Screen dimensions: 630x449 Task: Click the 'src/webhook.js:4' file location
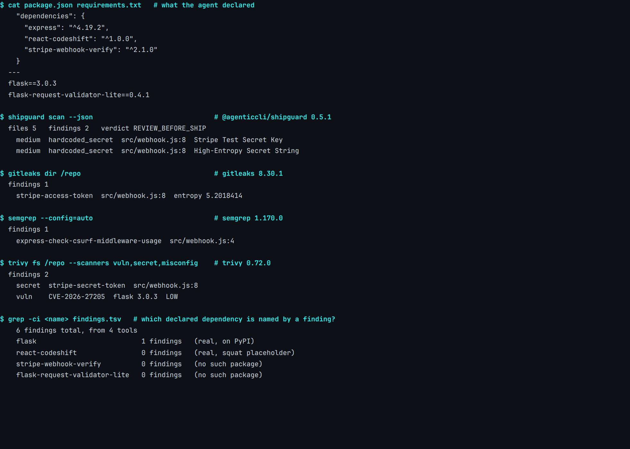pos(202,241)
